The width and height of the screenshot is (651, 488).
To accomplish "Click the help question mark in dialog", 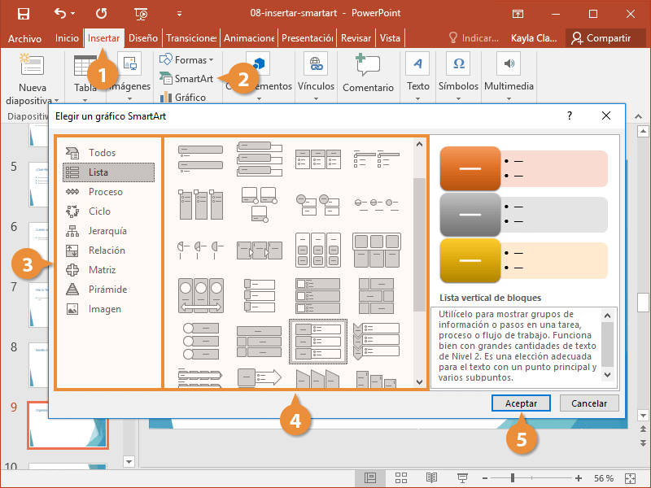I will pos(570,116).
